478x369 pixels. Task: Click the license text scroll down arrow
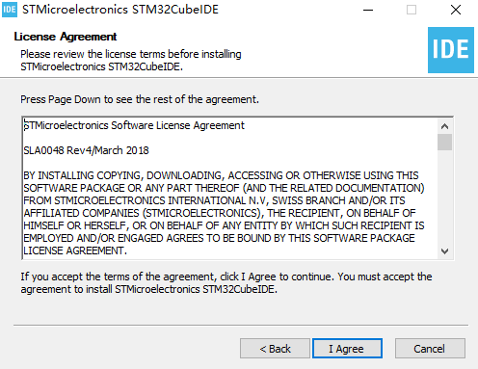(444, 250)
